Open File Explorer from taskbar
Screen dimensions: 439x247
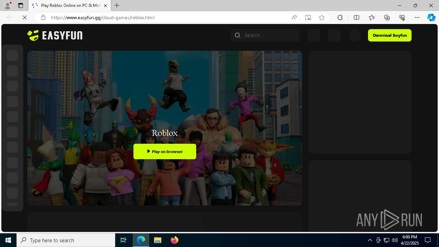(158, 240)
